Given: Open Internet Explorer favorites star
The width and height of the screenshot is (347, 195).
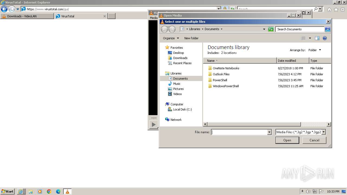Looking at the screenshot, I should (336, 9).
